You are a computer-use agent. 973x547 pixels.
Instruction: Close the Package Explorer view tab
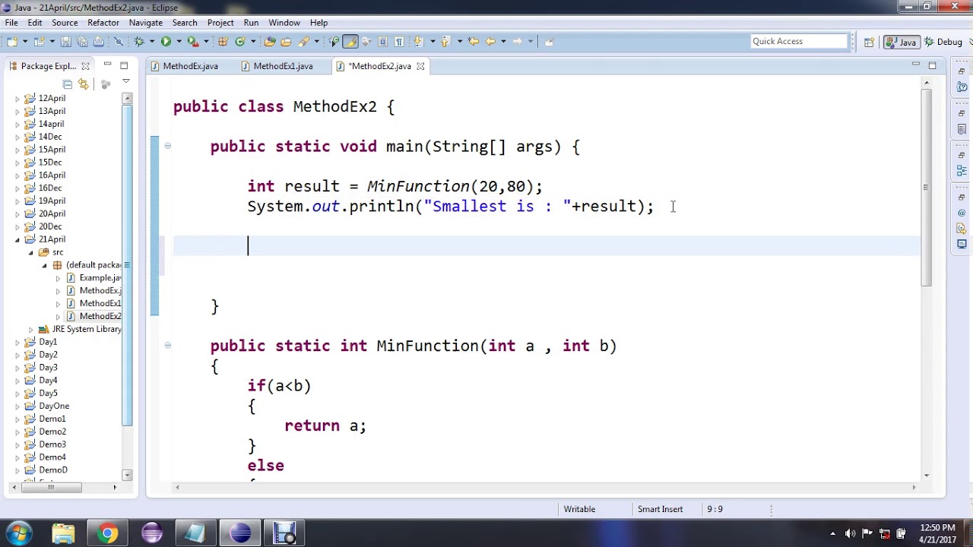[85, 66]
